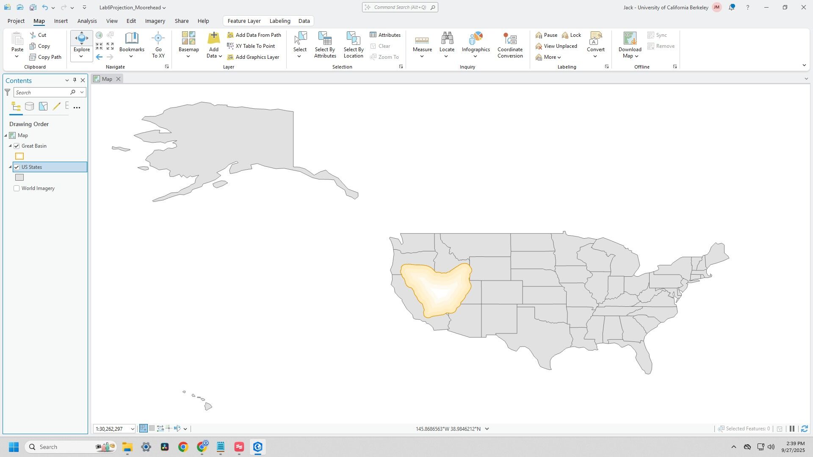Click the Infographics icon
Screen dimensions: 813x457
coord(476,39)
